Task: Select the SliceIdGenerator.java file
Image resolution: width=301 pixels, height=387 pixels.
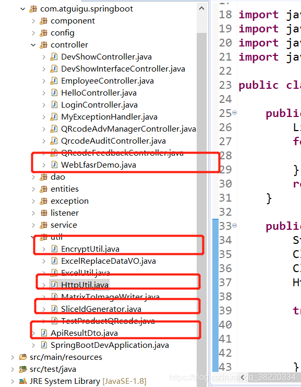Action: [x=101, y=309]
